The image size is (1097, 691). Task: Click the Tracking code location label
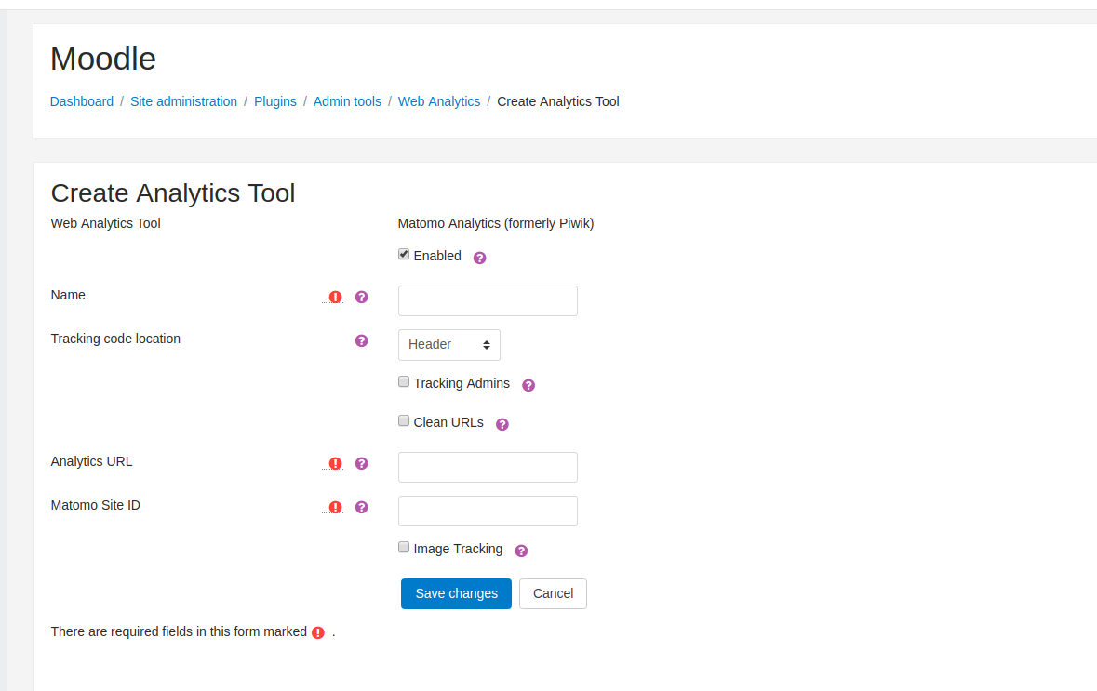pyautogui.click(x=115, y=339)
